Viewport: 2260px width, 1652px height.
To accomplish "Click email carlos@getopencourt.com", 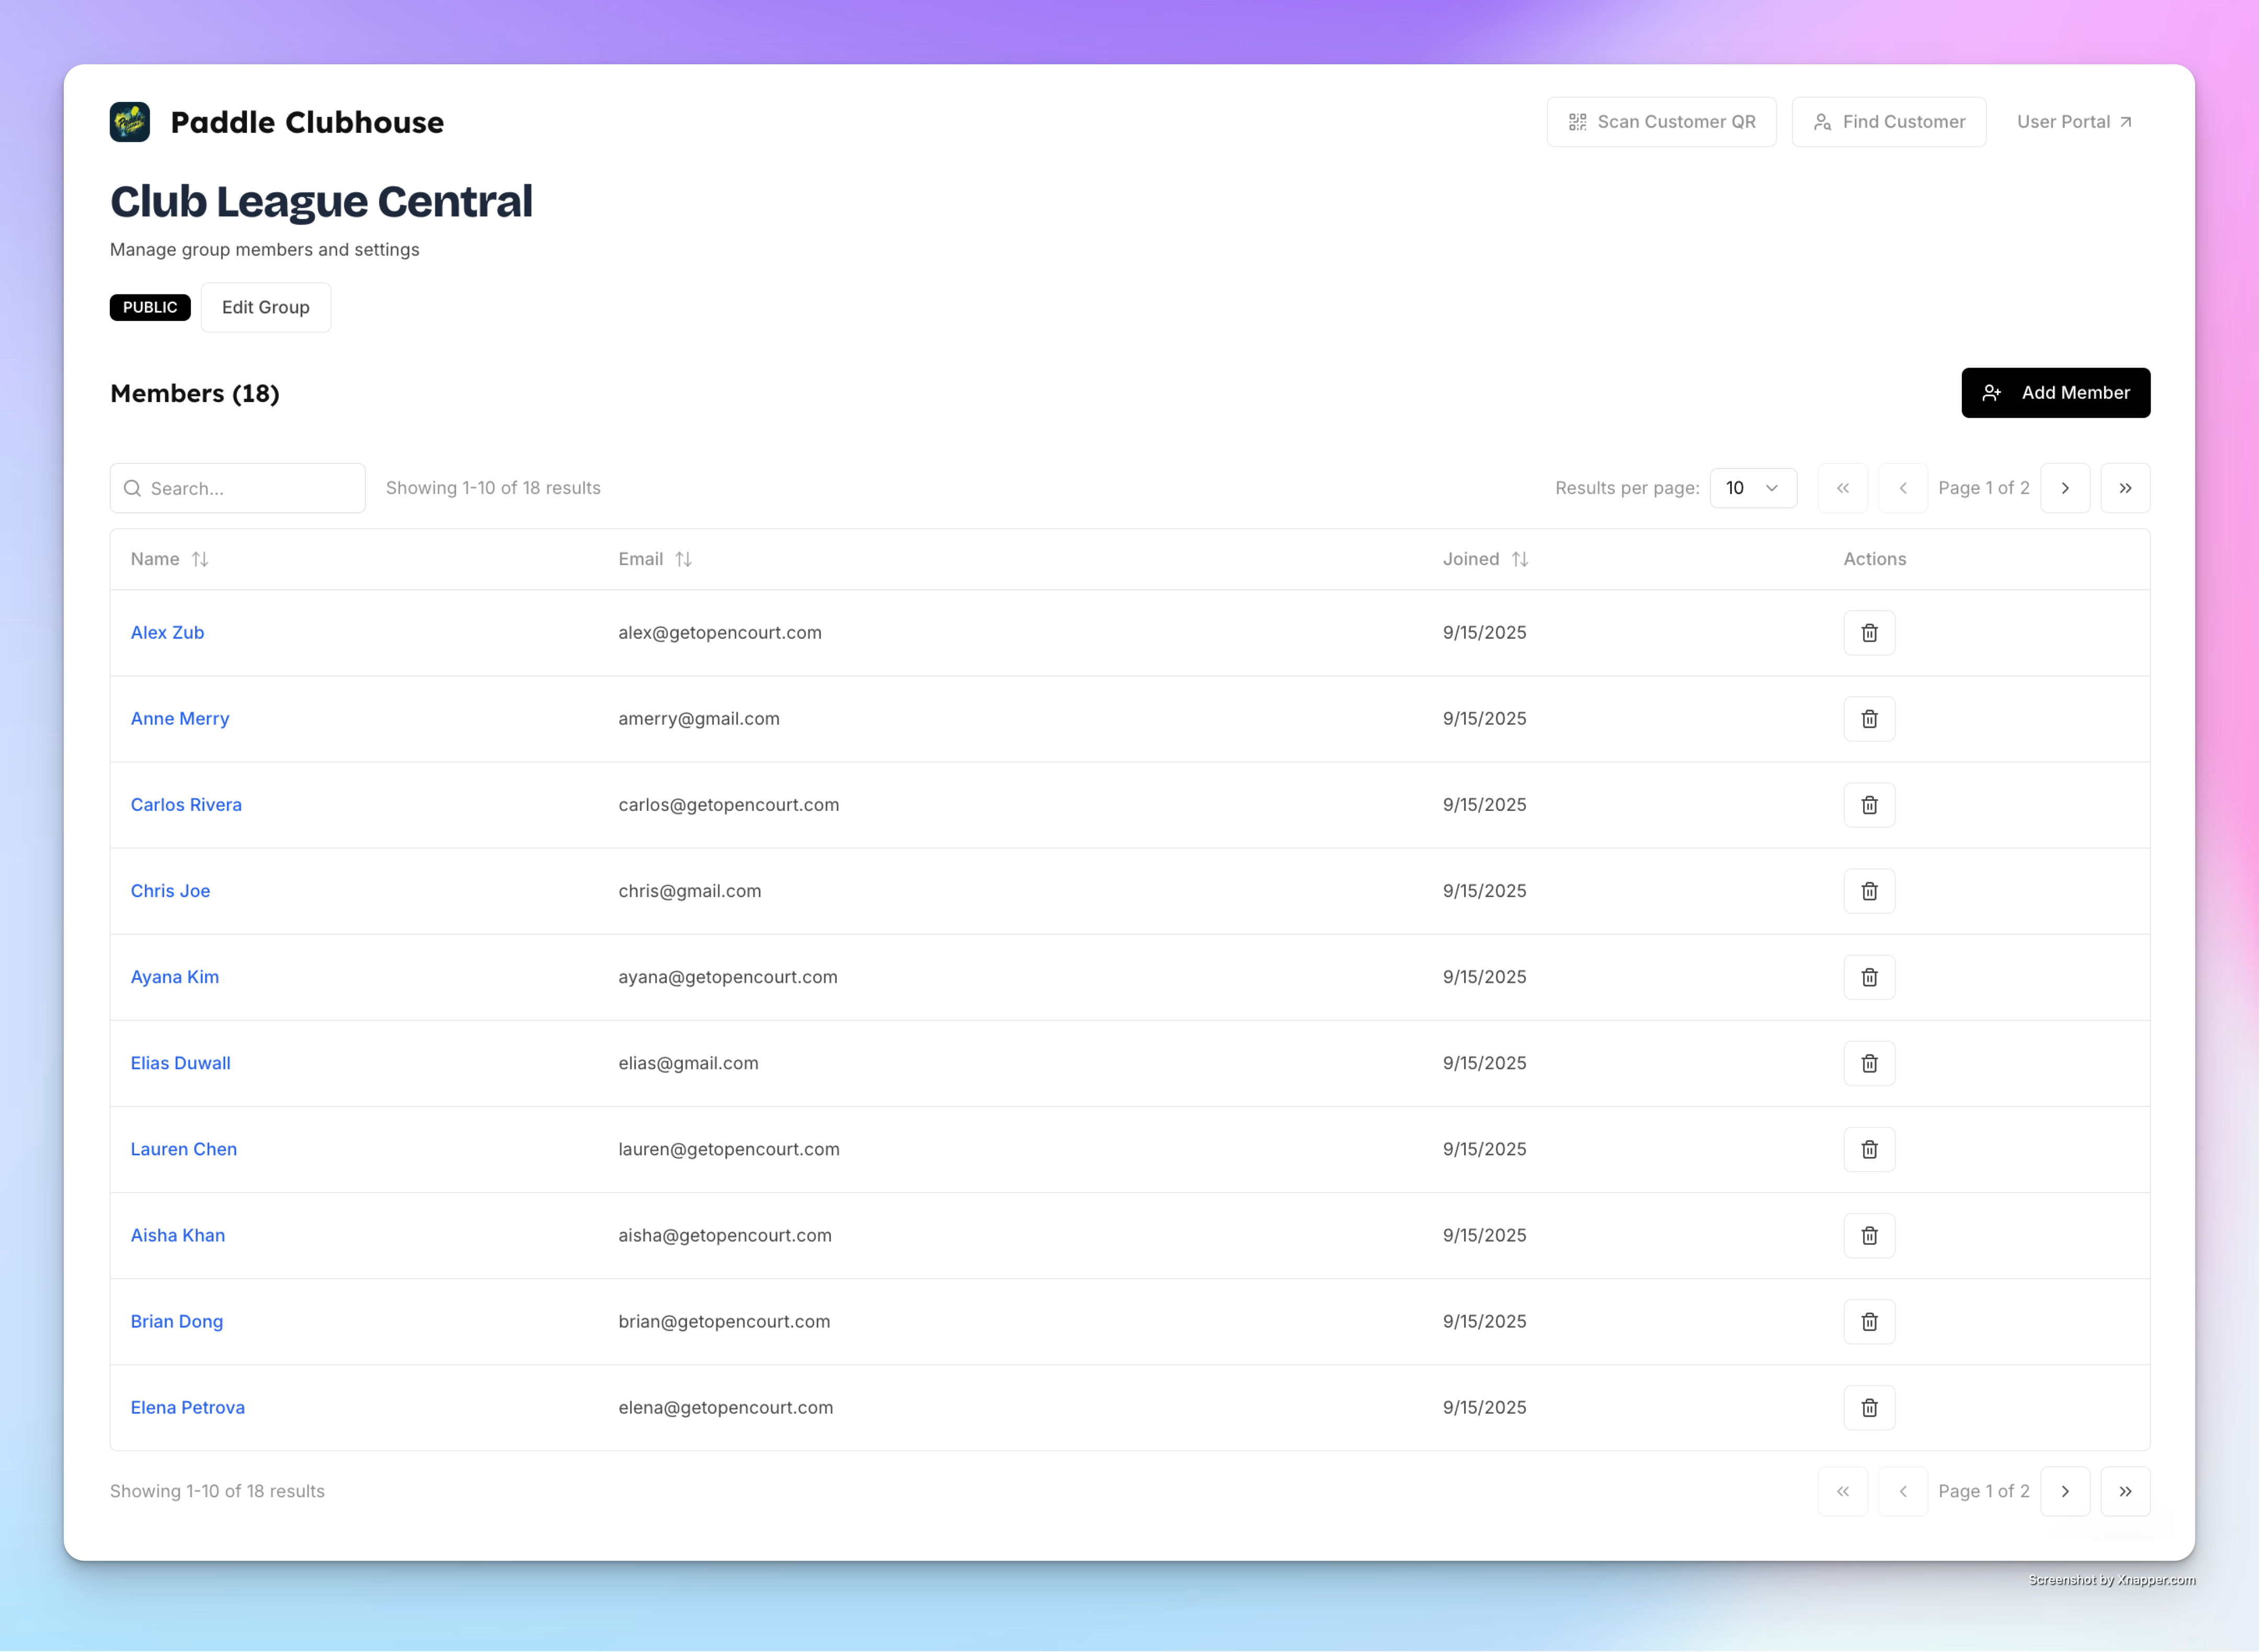I will [x=729, y=805].
